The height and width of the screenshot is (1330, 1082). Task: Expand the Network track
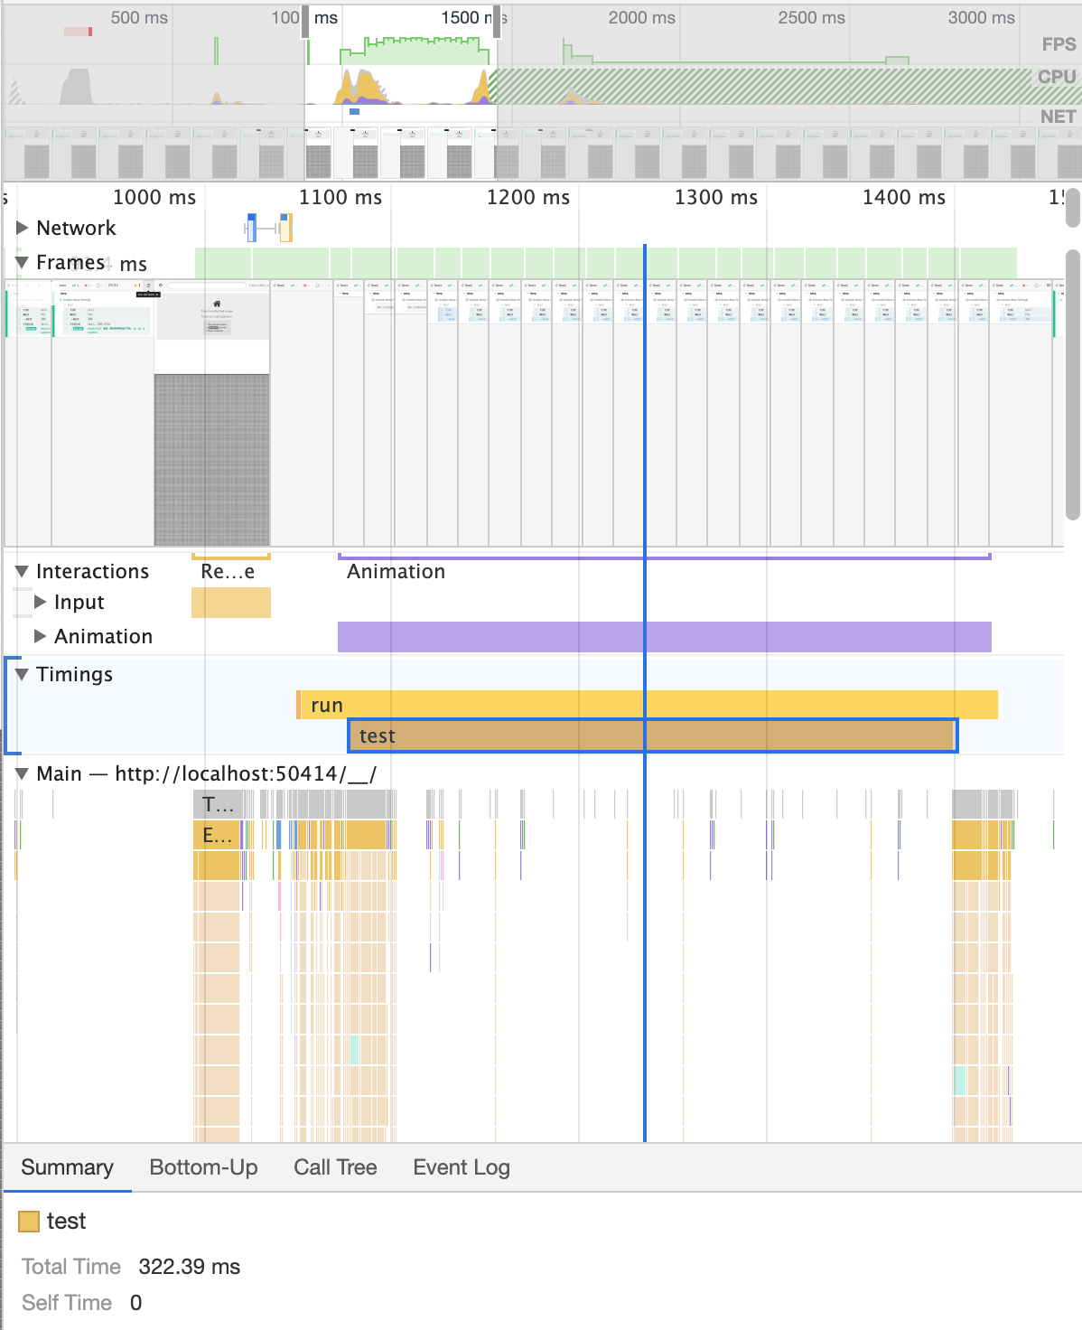pos(23,228)
